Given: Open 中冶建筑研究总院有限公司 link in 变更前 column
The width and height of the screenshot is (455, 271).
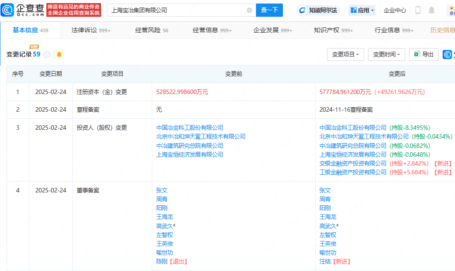Looking at the screenshot, I should [190, 146].
